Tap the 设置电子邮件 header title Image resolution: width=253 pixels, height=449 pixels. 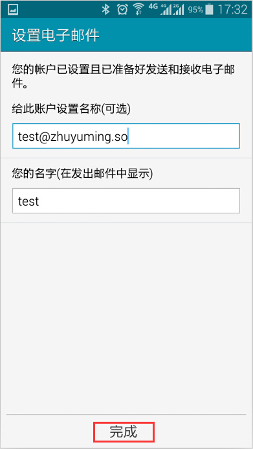(x=56, y=35)
